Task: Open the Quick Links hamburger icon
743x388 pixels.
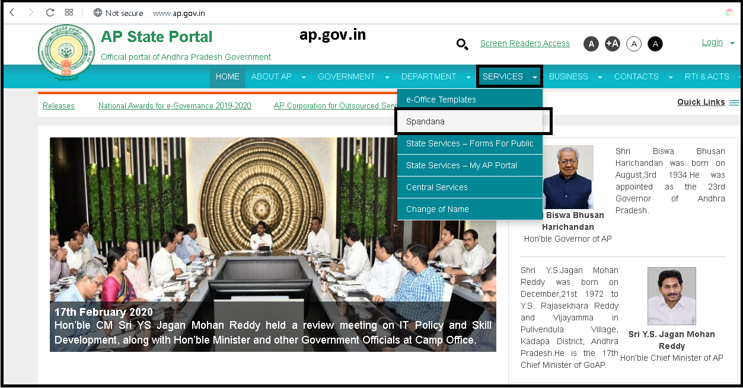Action: point(734,102)
